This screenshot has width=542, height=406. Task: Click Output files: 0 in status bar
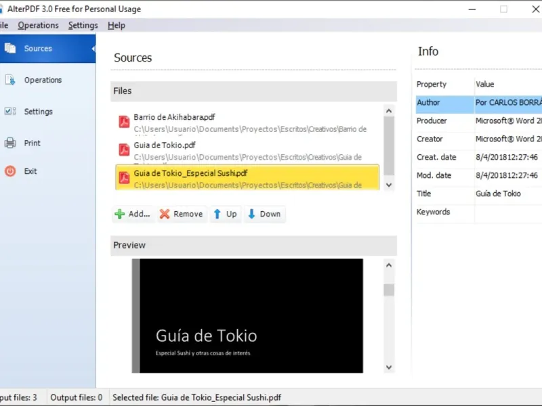[x=77, y=398]
